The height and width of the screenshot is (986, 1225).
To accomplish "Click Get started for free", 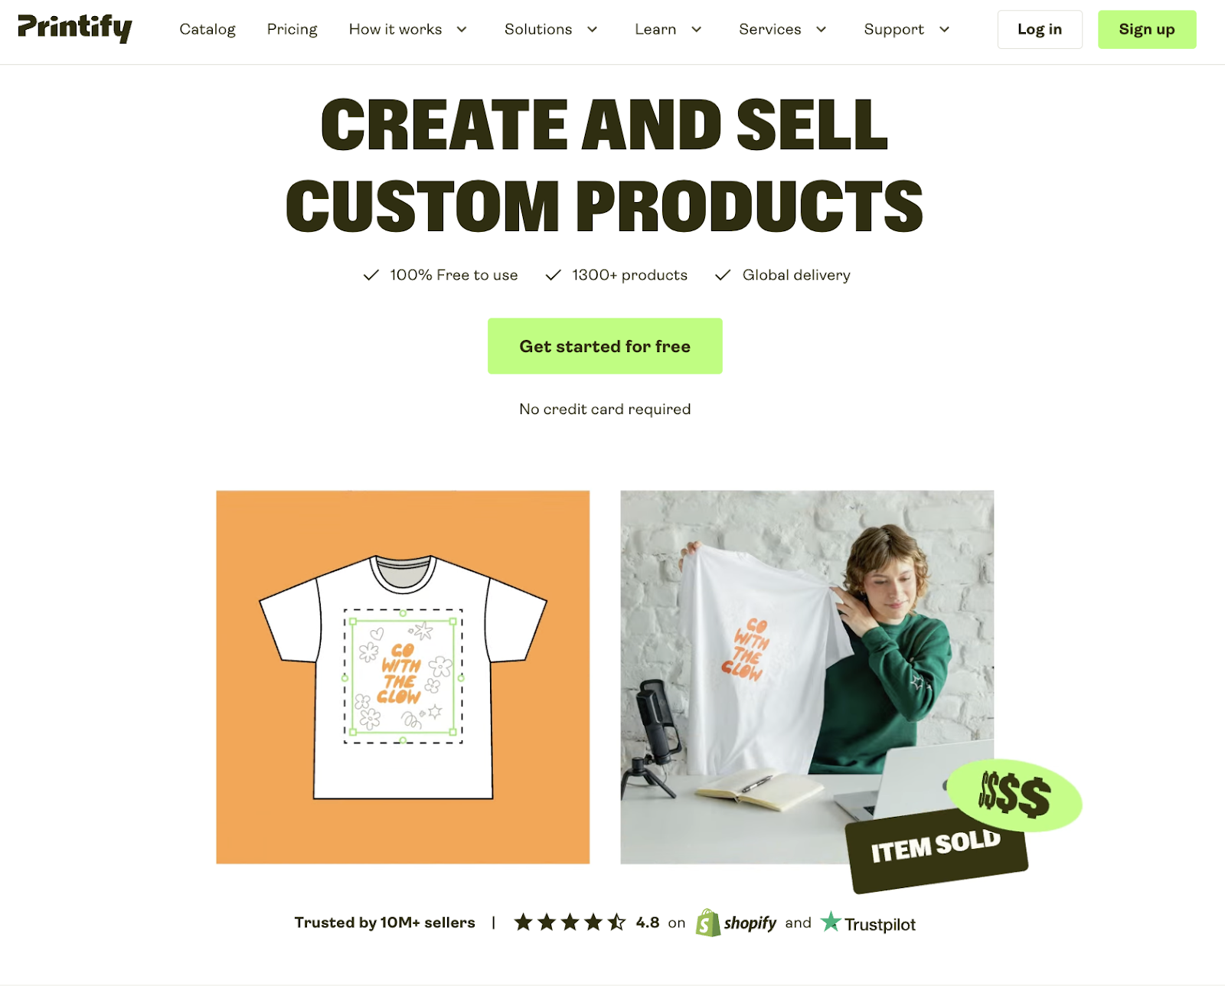I will pyautogui.click(x=605, y=346).
